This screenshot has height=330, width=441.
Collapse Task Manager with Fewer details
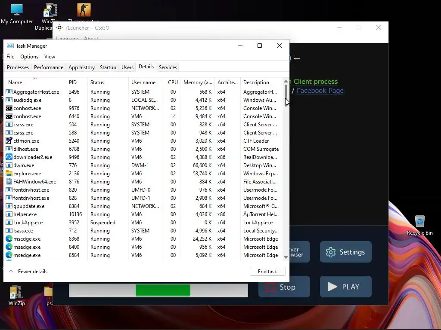(28, 272)
